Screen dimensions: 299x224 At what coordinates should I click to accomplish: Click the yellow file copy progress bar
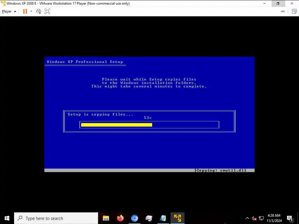[117, 125]
